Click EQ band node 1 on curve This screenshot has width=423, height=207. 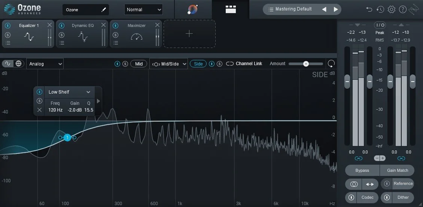point(67,138)
